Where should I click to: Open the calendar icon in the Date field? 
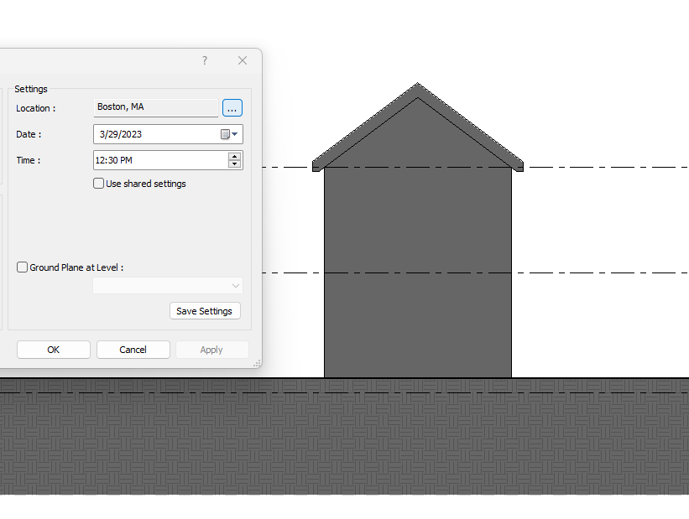click(223, 134)
